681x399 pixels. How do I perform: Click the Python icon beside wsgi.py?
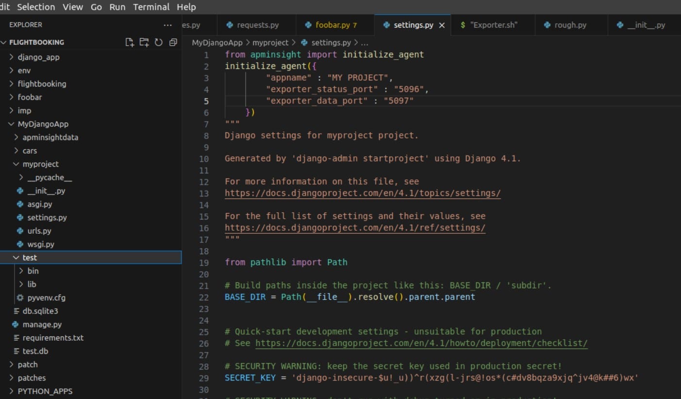click(20, 244)
